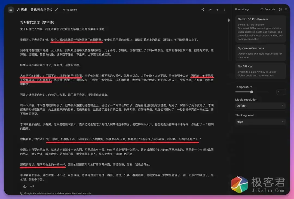Edit the prompt title with pencil icon
294x199 pixels.
pos(56,9)
